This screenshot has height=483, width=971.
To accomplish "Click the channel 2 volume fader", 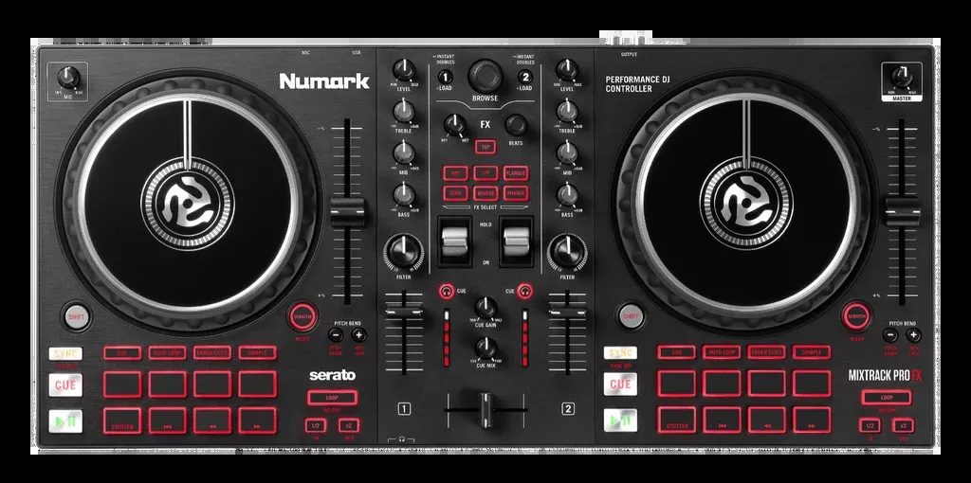I will 567,313.
